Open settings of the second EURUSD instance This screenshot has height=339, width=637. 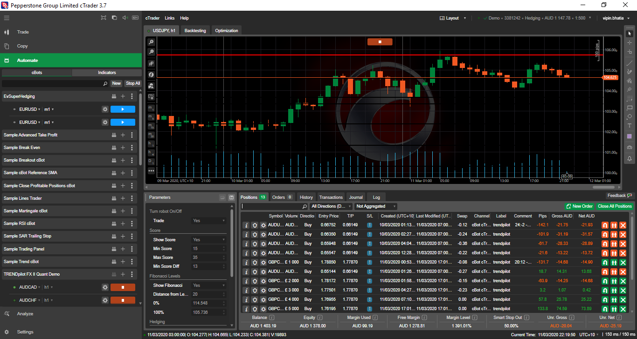pos(105,122)
